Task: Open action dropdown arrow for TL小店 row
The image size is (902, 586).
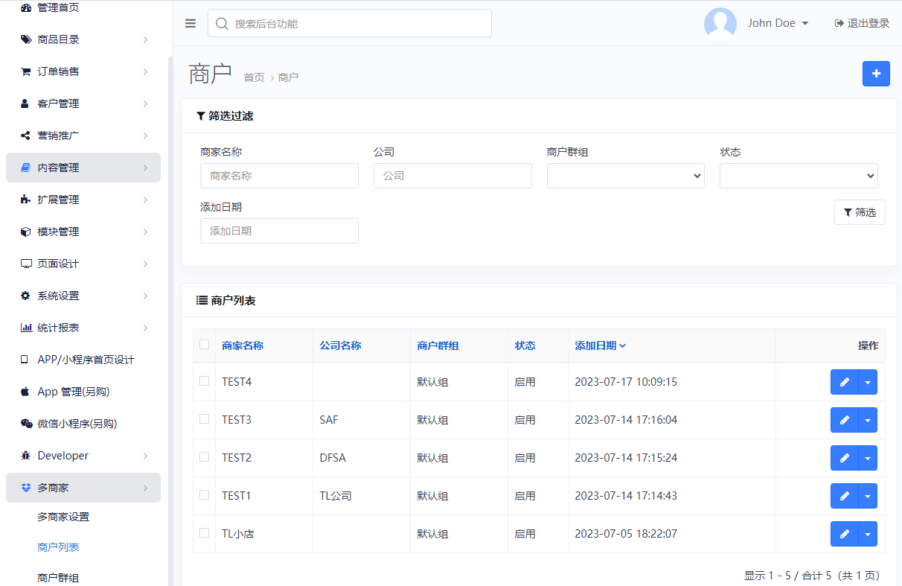Action: [868, 534]
